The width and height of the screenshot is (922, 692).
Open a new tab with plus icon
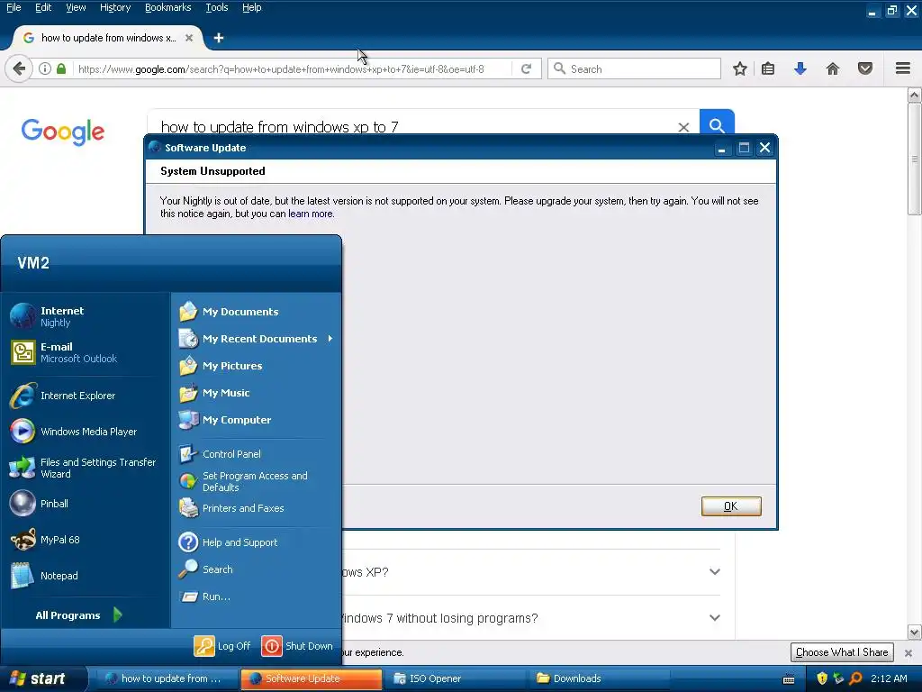coord(219,38)
